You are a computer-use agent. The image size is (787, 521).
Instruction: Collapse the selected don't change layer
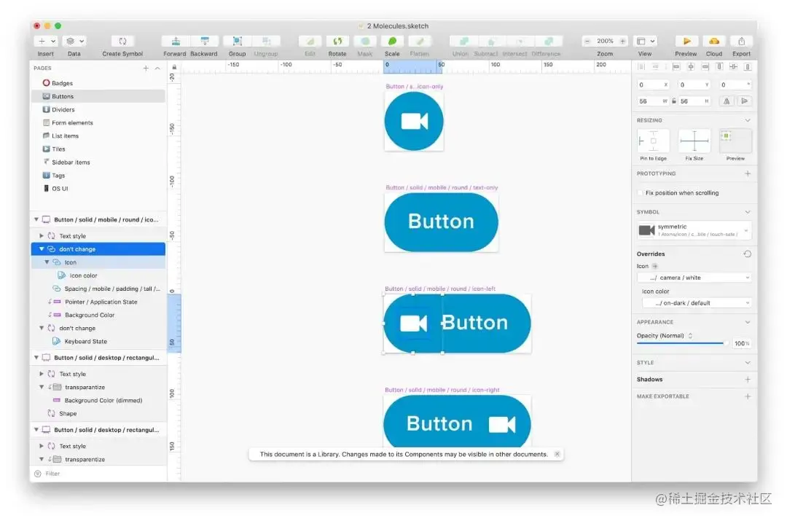42,249
